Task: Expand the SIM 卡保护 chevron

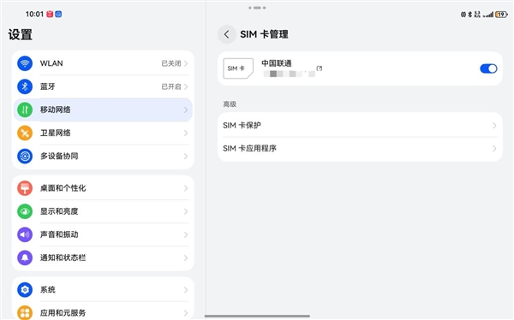Action: (494, 126)
